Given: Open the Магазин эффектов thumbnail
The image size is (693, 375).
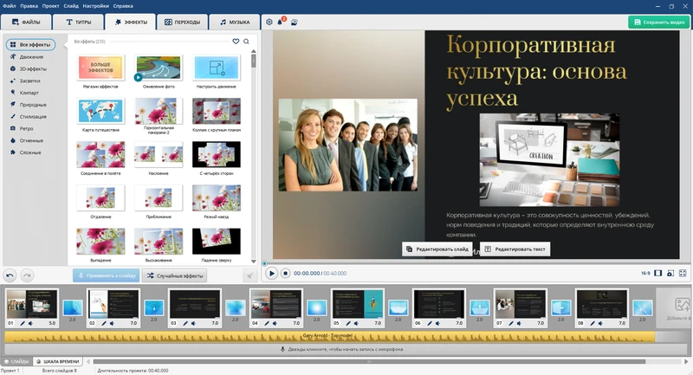Looking at the screenshot, I should [x=100, y=68].
